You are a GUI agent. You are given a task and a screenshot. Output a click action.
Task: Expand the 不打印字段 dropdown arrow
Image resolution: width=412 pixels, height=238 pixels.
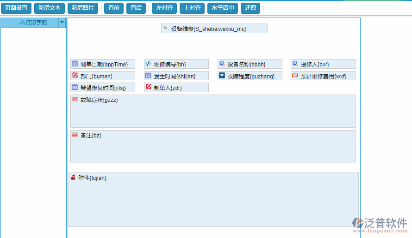coord(62,23)
